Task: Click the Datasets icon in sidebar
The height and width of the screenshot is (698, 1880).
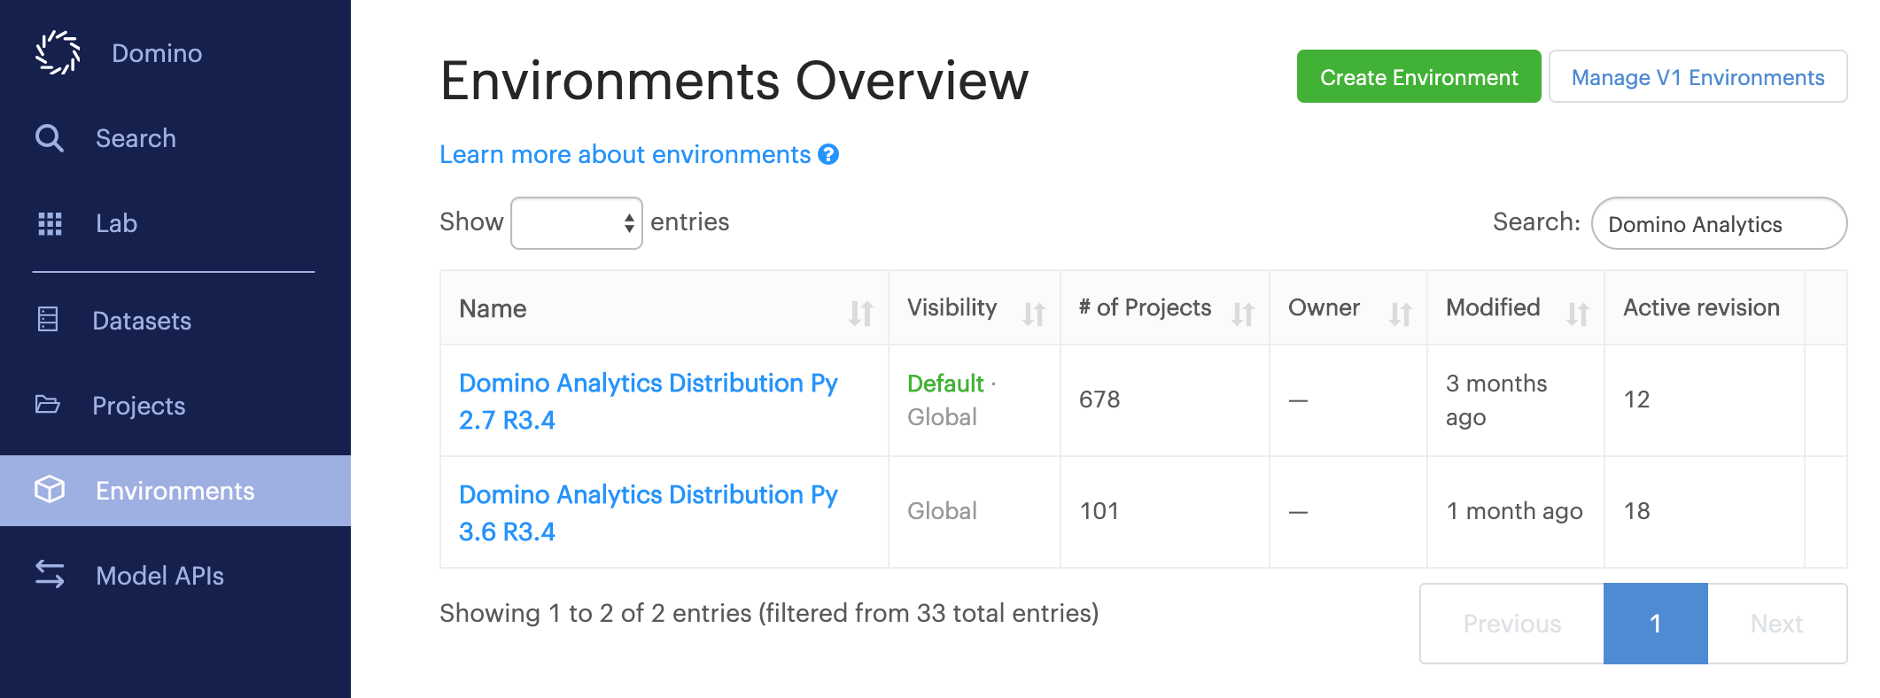Action: point(48,319)
